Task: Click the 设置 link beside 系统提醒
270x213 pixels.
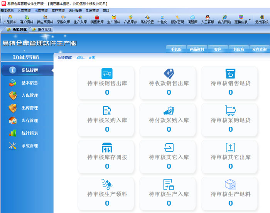Action: (92, 58)
